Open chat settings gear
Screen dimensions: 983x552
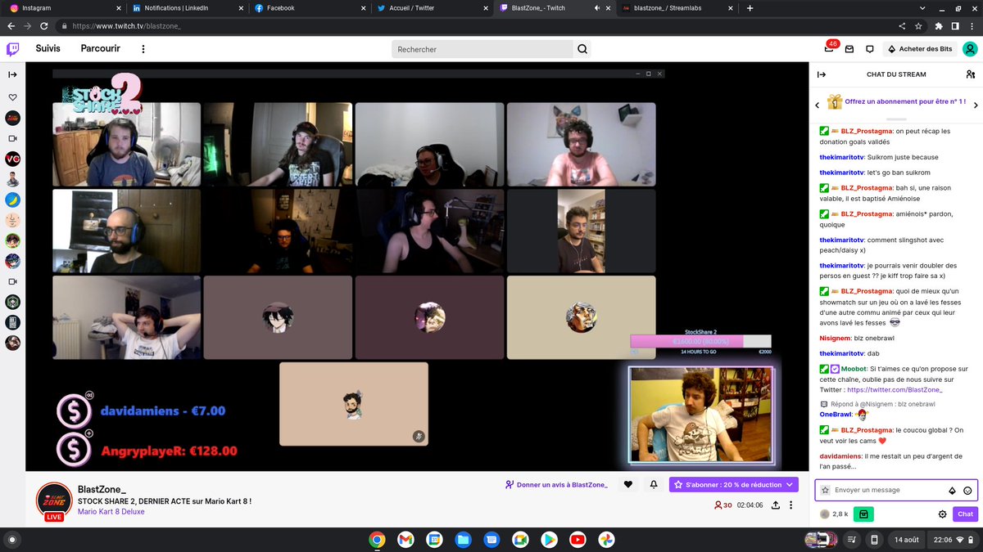click(x=942, y=514)
